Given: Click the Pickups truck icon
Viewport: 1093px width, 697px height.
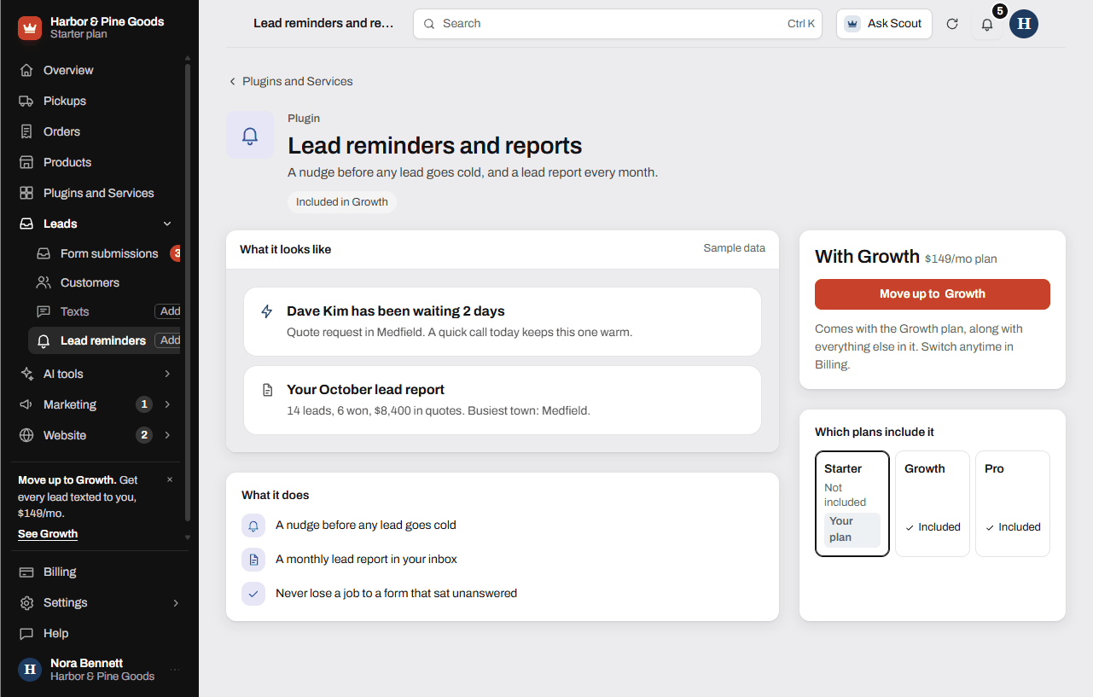Looking at the screenshot, I should (26, 101).
